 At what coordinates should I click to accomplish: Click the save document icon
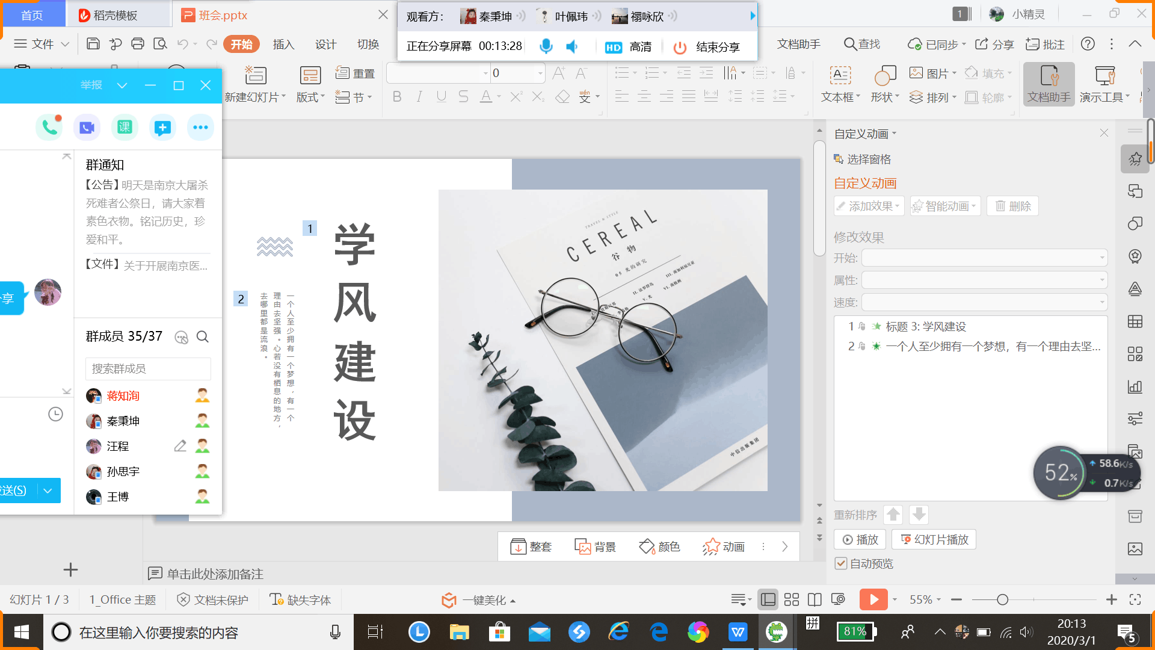click(x=93, y=44)
